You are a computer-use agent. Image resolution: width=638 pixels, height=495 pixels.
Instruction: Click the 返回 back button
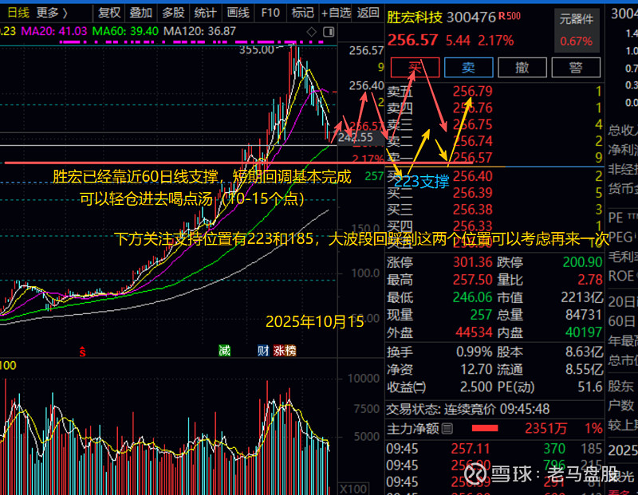(368, 13)
